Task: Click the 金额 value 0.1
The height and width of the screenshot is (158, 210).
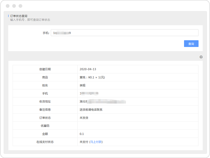Action: (82, 134)
